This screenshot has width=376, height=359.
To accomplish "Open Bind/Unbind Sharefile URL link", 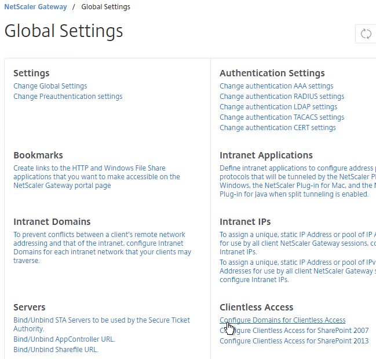I will point(56,350).
